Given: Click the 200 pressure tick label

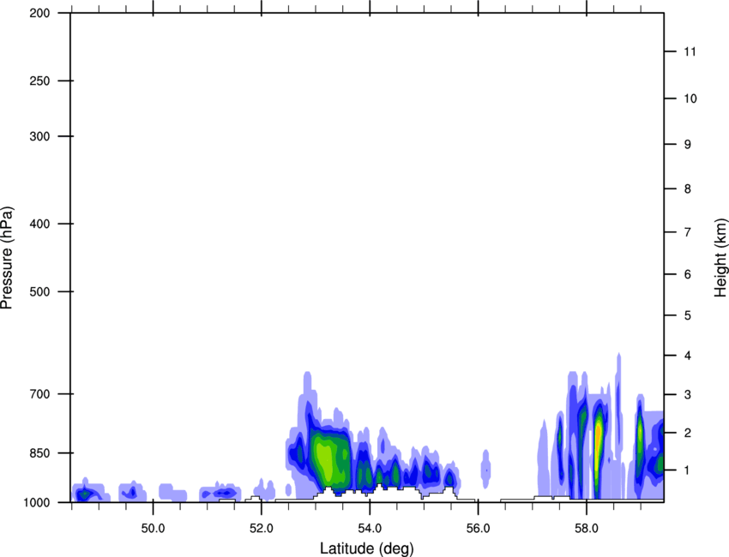Looking at the screenshot, I should pyautogui.click(x=39, y=13).
